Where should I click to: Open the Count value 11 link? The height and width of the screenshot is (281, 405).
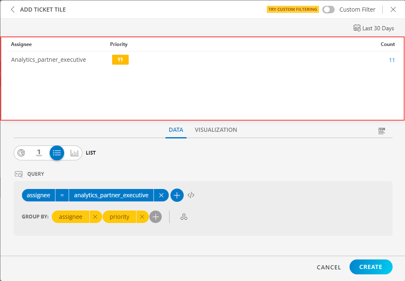392,60
